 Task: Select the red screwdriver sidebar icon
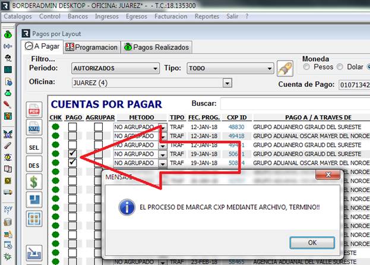8,105
